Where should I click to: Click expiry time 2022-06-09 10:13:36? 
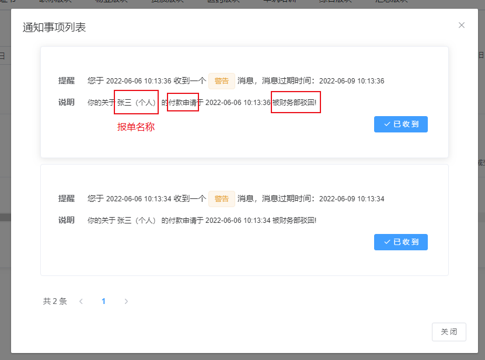tap(351, 81)
